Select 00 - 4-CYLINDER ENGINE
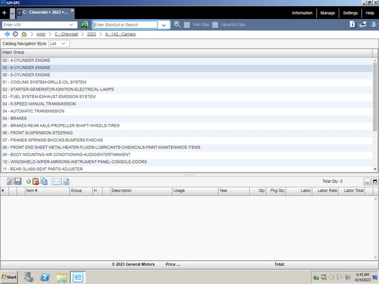Viewport: 379px width, 284px height. 187,60
